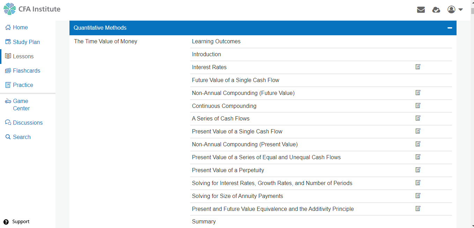This screenshot has width=474, height=228.
Task: Go to Home in the sidebar
Action: 20,27
